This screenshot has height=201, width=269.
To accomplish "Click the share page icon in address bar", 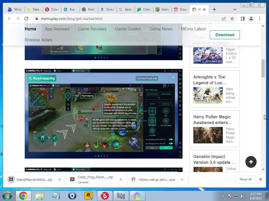I will click(224, 19).
